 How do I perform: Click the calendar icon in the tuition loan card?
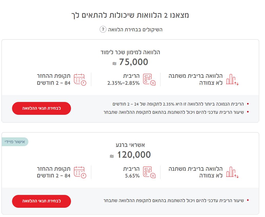pos(80,79)
